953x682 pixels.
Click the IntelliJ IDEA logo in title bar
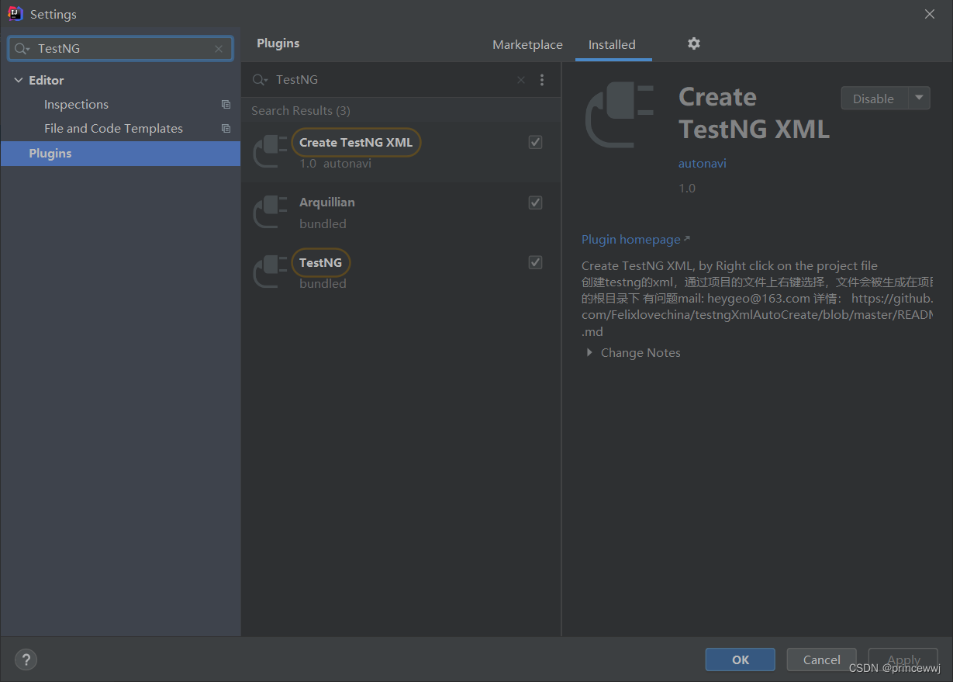pos(16,14)
